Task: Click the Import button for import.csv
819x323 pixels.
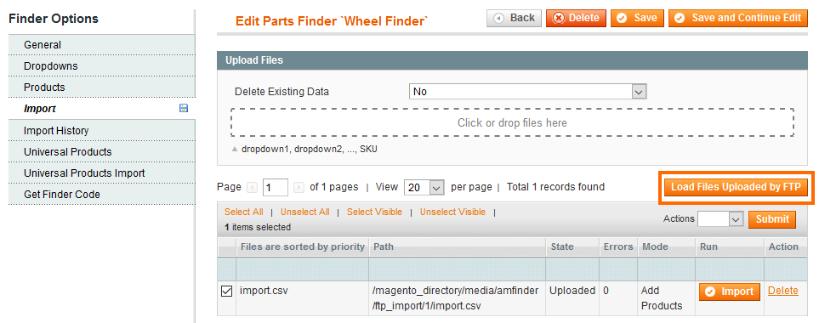Action: tap(730, 292)
